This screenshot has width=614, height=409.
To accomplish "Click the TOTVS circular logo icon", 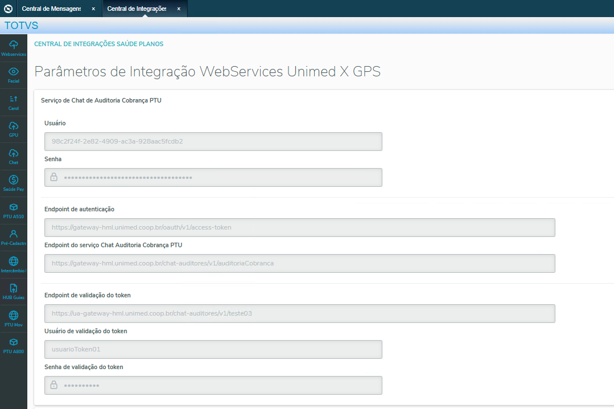I will (x=8, y=9).
